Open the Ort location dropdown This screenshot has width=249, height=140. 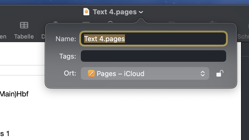145,73
